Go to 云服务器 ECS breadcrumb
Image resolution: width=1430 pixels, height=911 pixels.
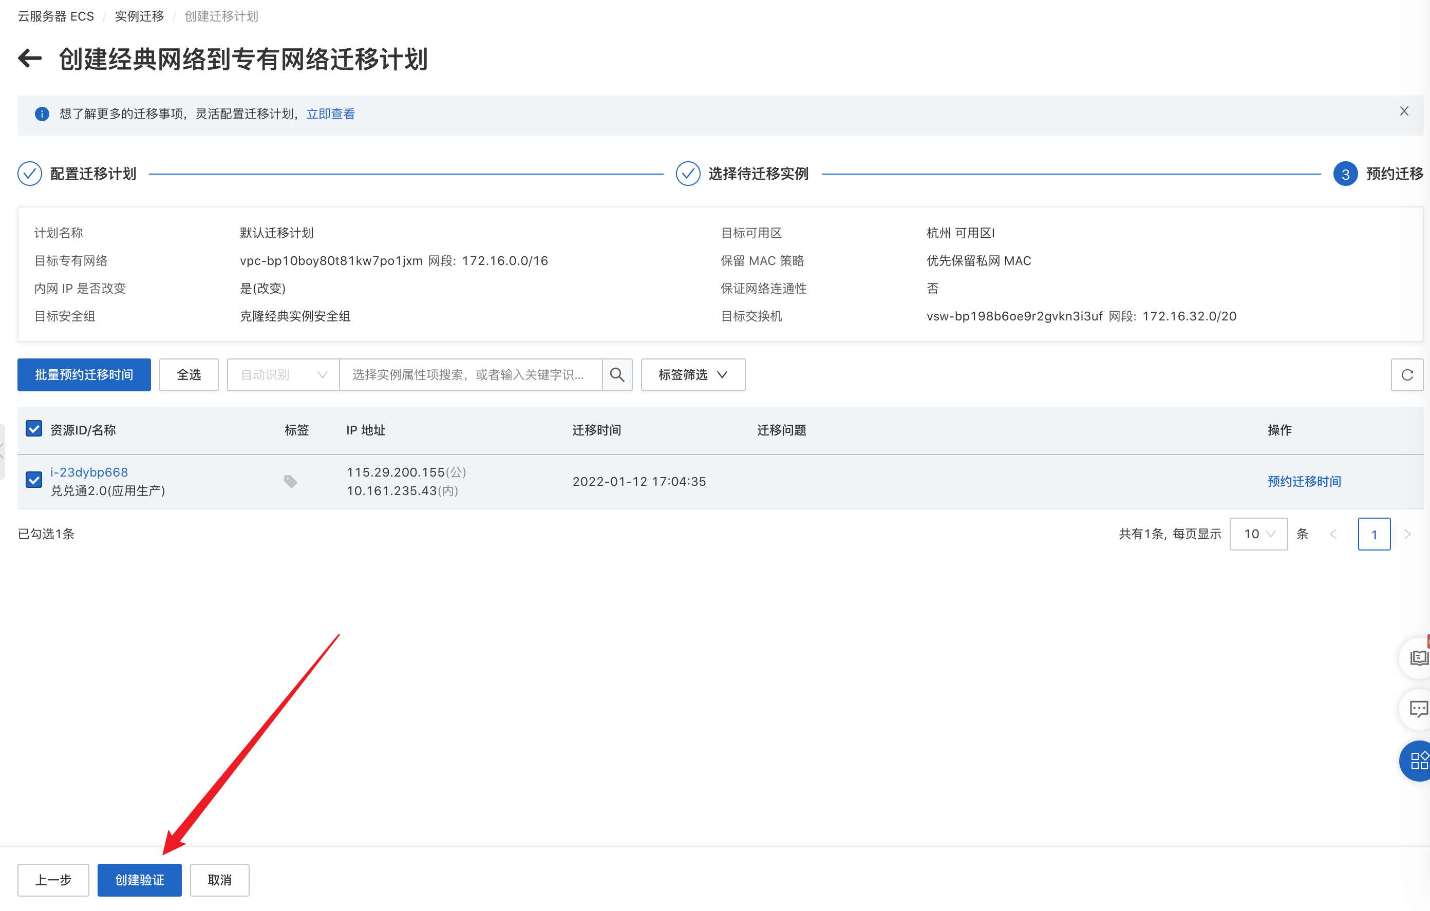click(56, 16)
